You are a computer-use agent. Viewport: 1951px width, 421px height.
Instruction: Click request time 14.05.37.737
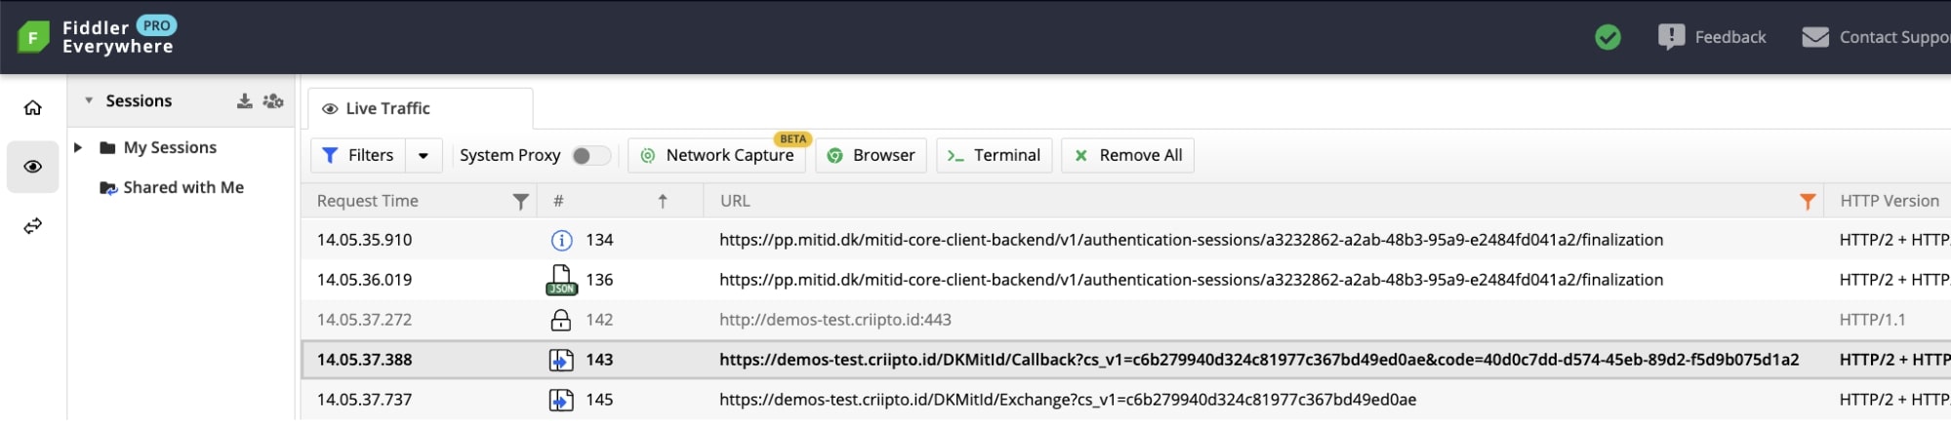click(x=364, y=400)
